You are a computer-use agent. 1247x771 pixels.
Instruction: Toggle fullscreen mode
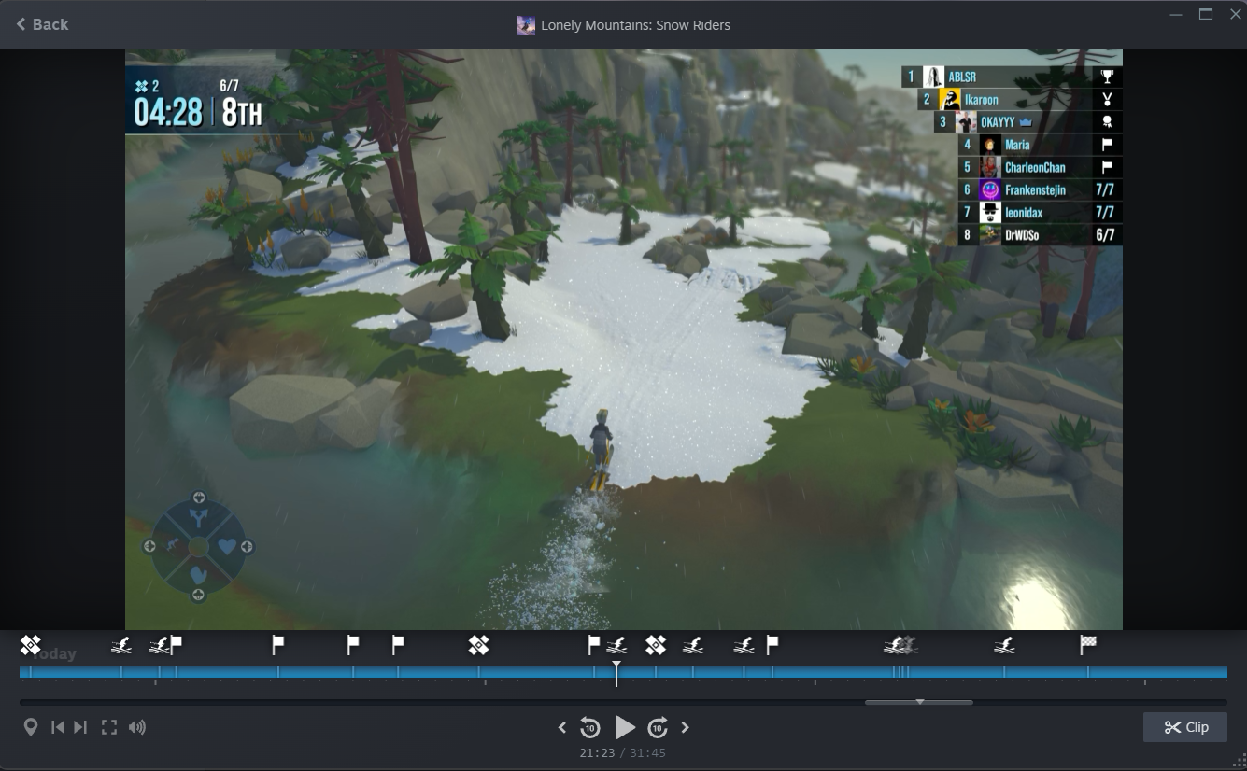pyautogui.click(x=109, y=727)
